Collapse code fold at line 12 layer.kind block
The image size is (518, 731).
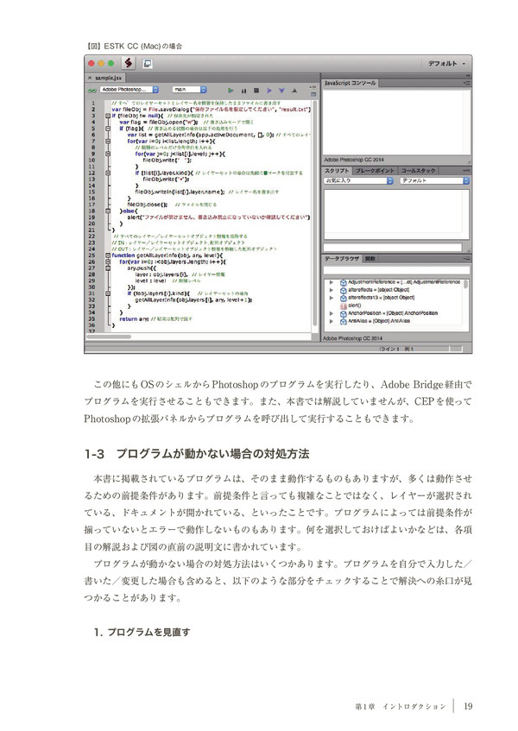(108, 173)
